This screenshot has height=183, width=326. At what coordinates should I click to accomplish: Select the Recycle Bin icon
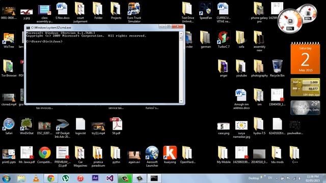tap(277, 69)
